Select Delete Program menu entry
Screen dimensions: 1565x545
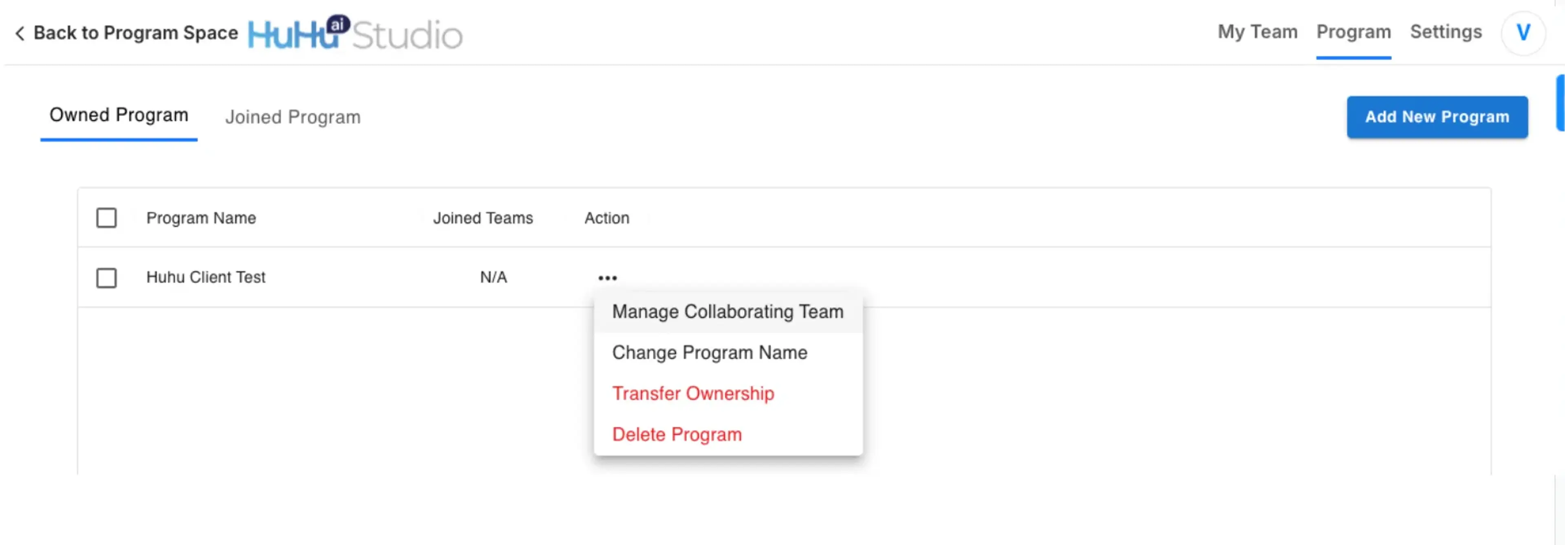click(x=728, y=434)
